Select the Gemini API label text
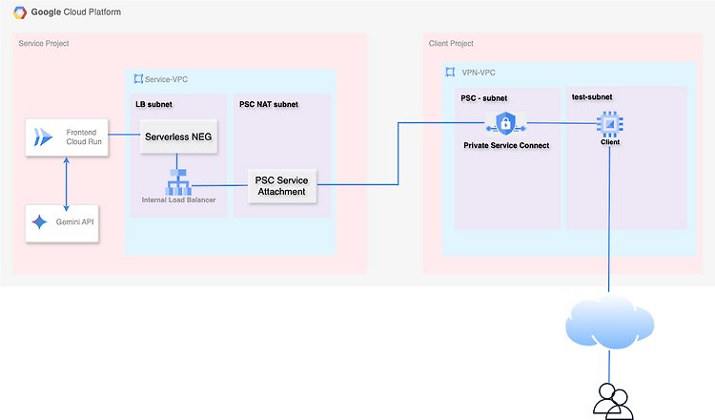 pyautogui.click(x=74, y=221)
